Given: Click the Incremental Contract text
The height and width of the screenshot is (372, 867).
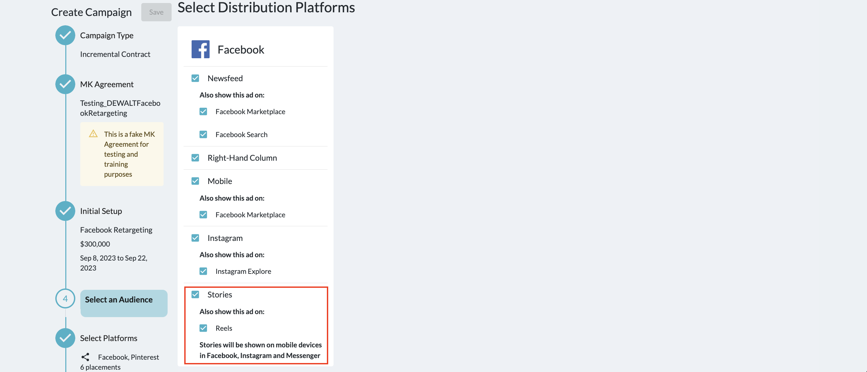Looking at the screenshot, I should coord(115,54).
